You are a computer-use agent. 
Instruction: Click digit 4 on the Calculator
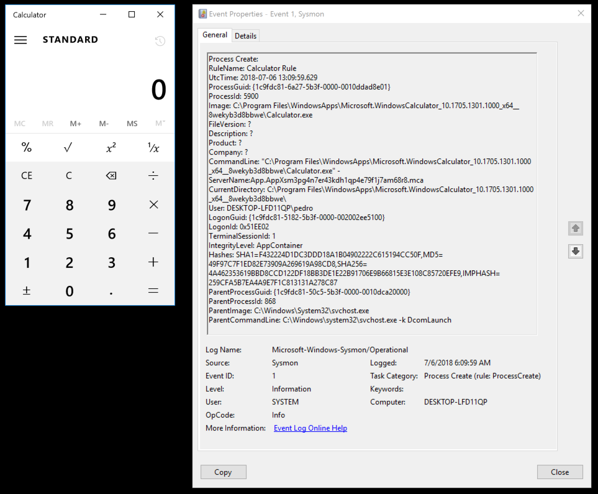[x=26, y=233]
